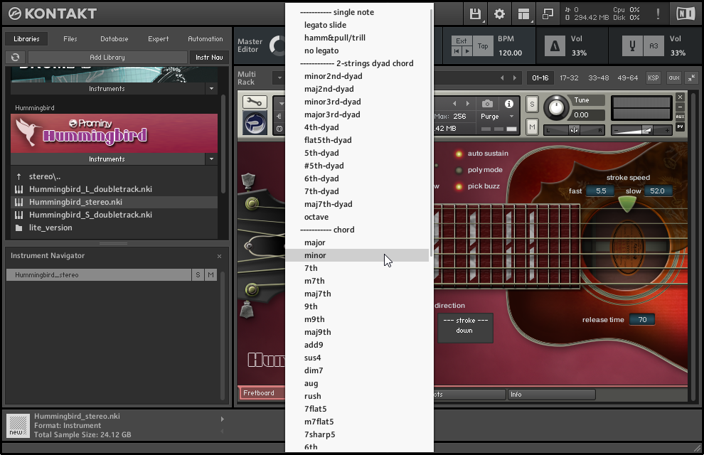Close the Instrument Navigator pane

[219, 256]
